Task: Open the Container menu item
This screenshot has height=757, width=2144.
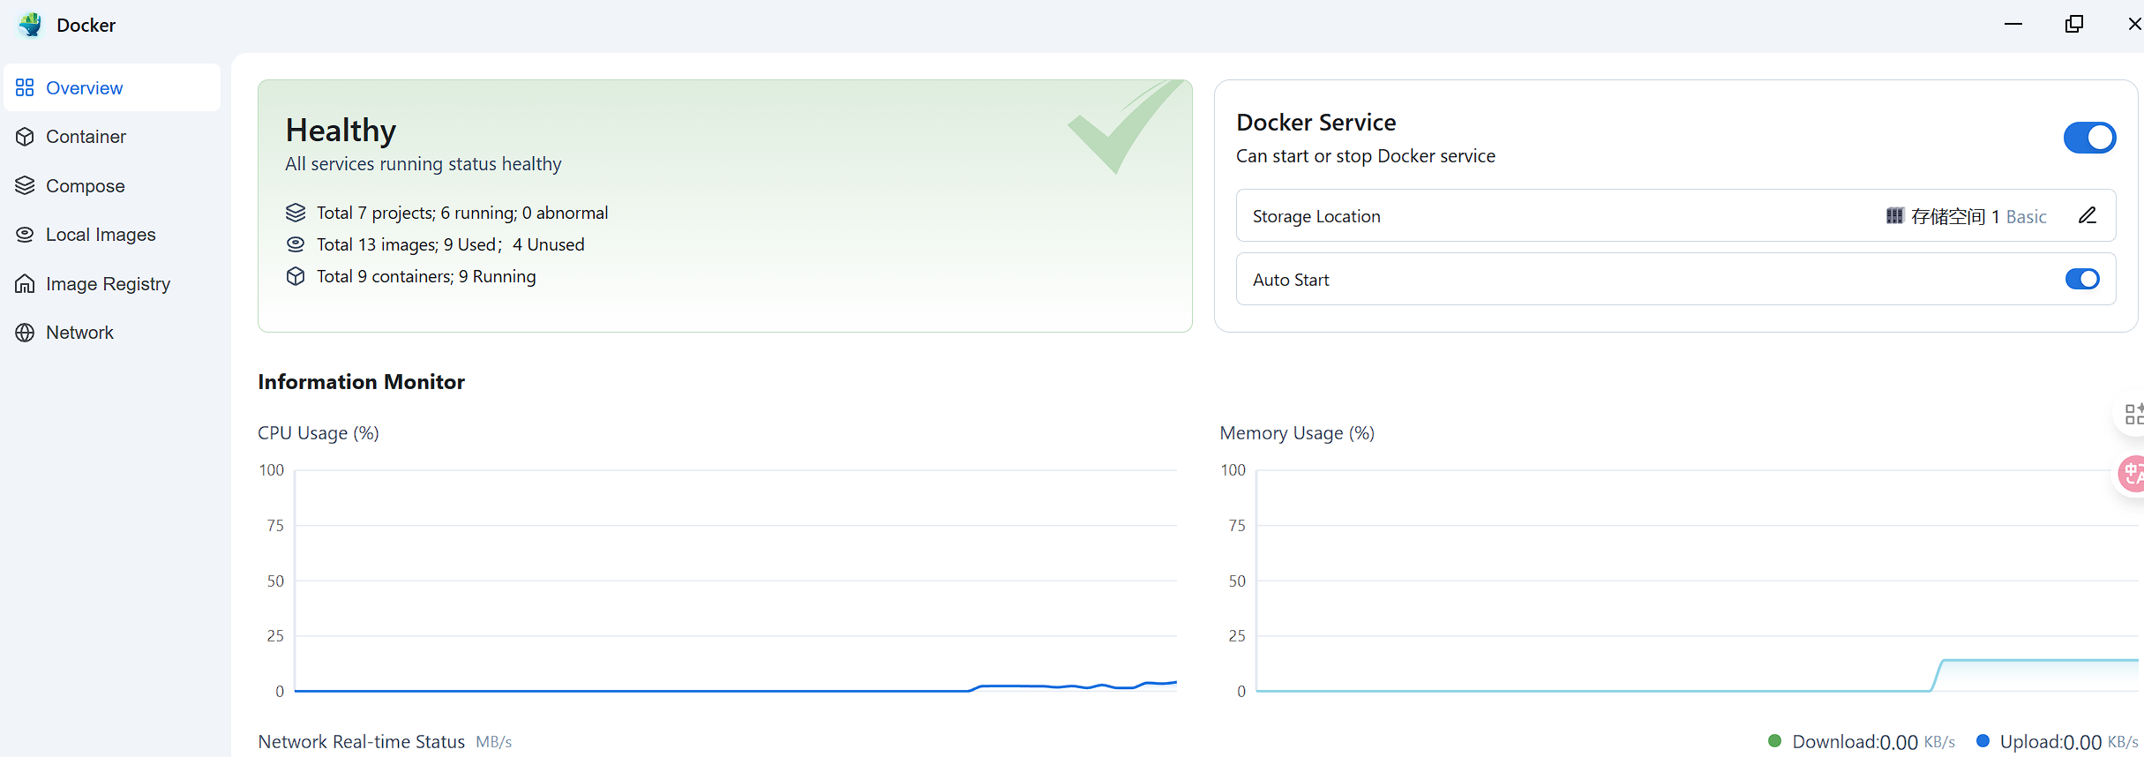Action: pyautogui.click(x=86, y=137)
